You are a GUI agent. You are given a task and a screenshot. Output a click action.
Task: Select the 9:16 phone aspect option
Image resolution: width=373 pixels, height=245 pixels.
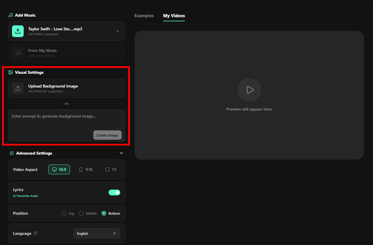pyautogui.click(x=86, y=169)
